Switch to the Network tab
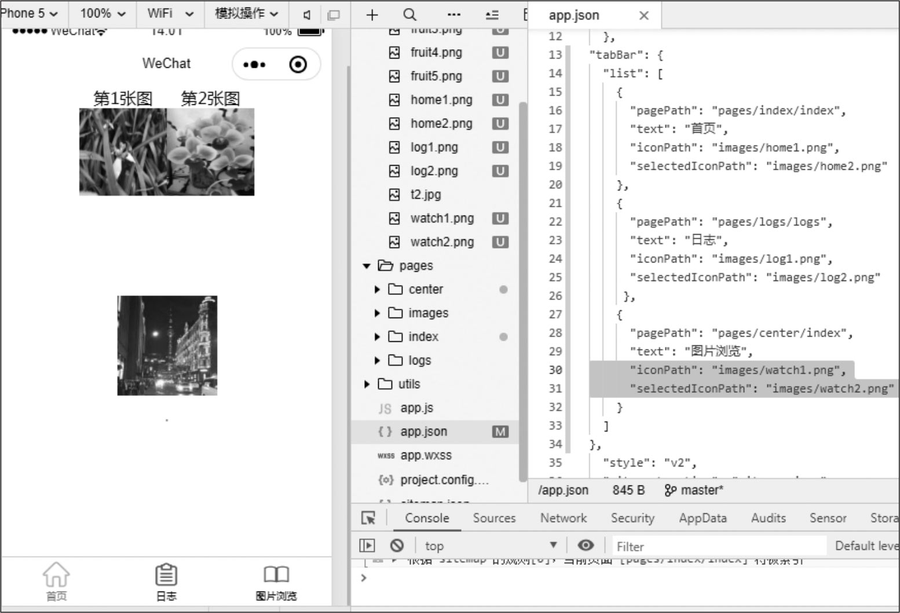 click(564, 518)
